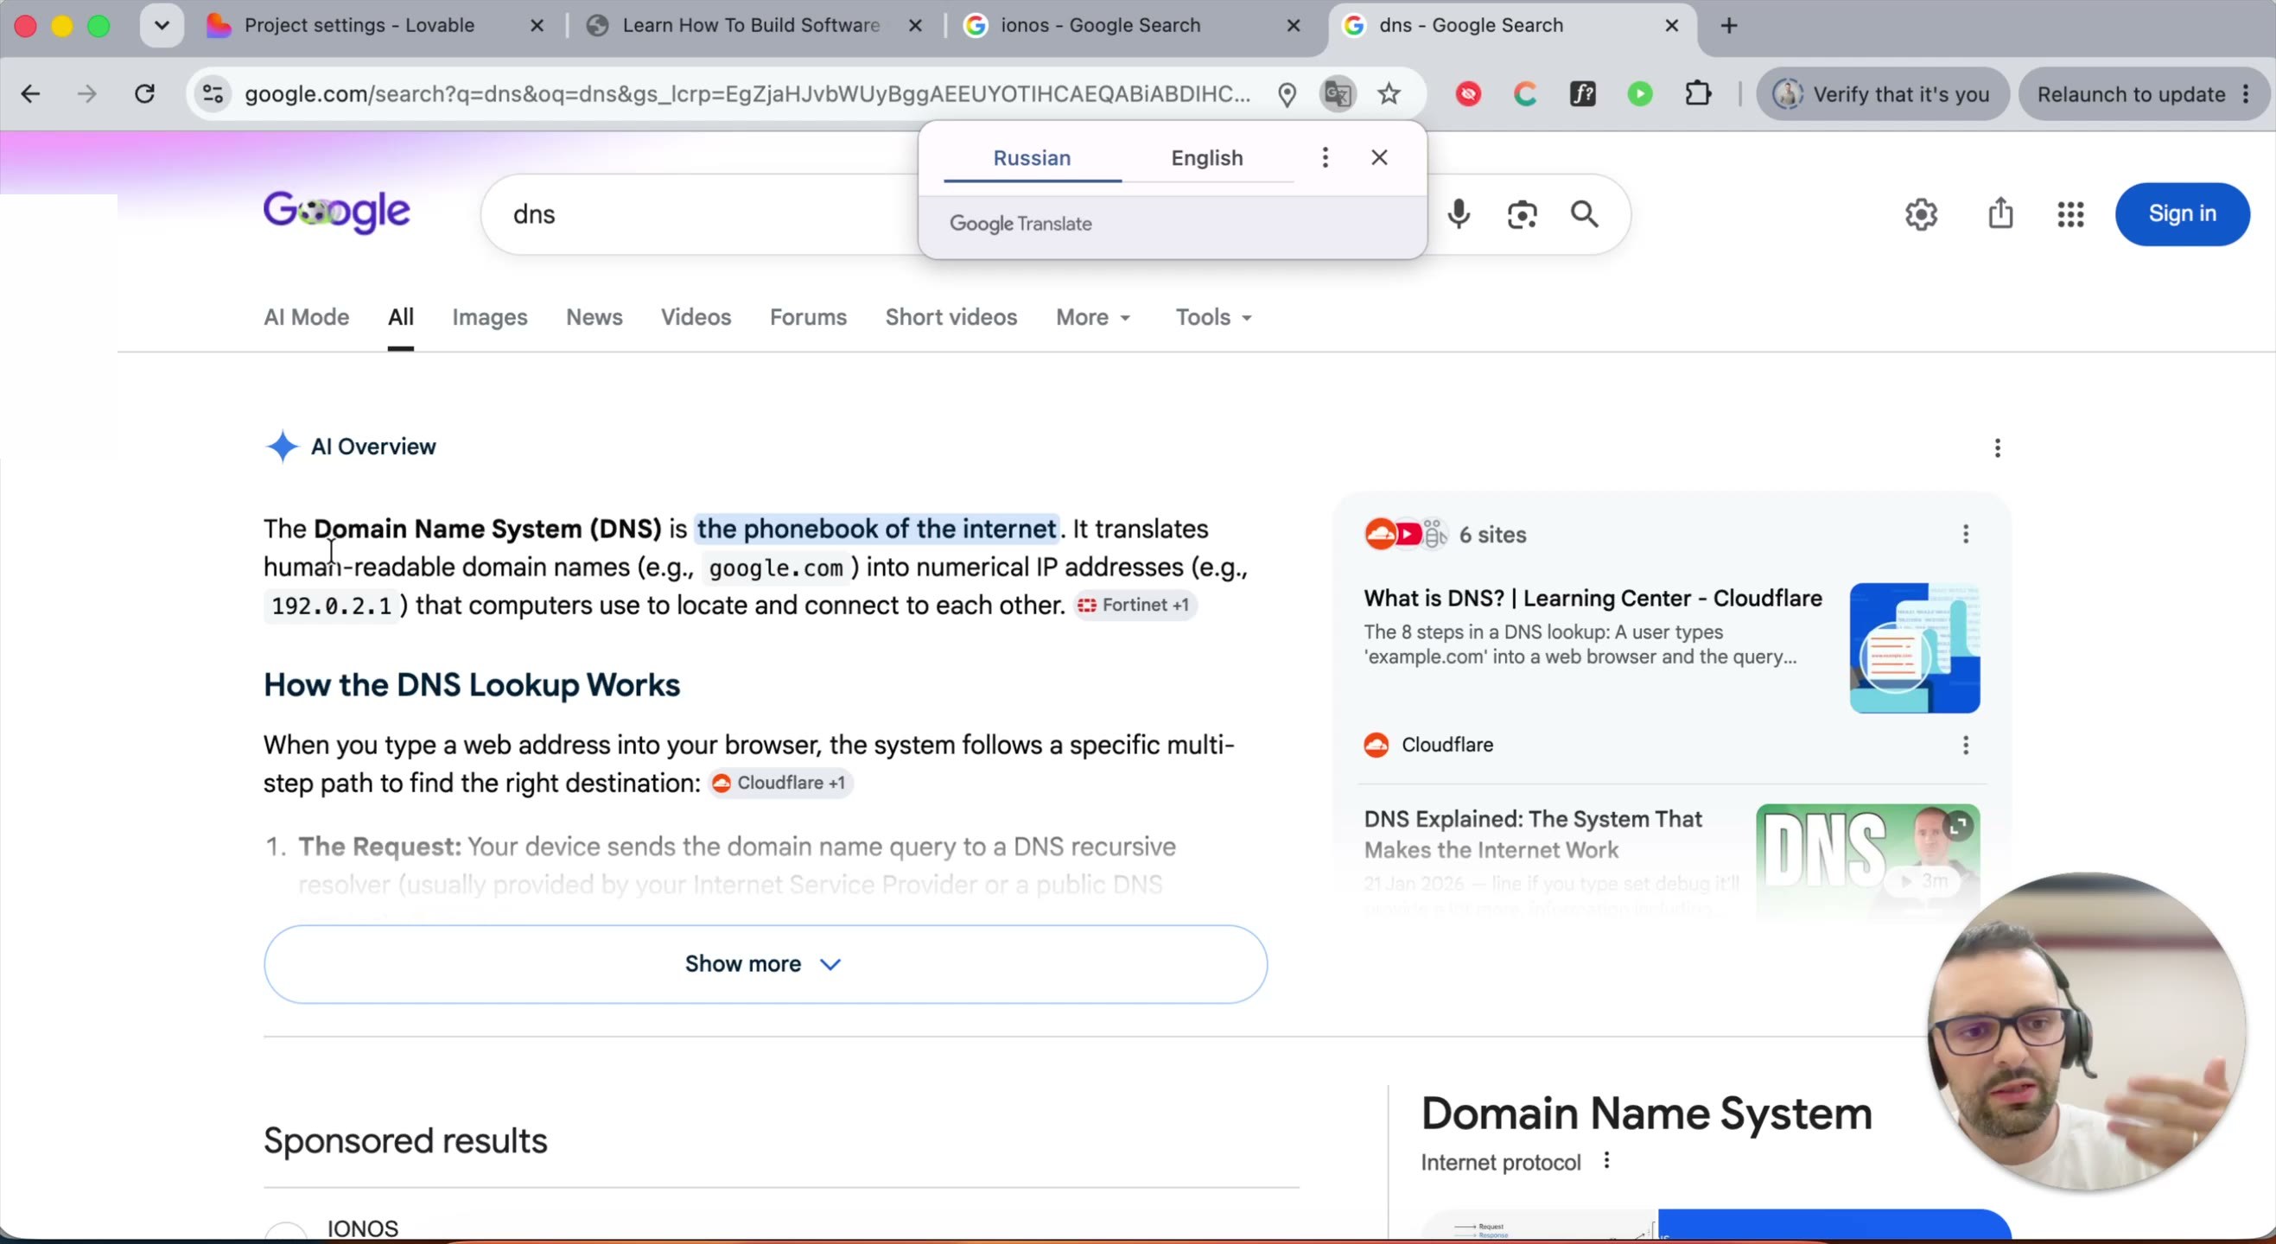The image size is (2276, 1244).
Task: Open DNS Explained video result link
Action: coord(1532,834)
